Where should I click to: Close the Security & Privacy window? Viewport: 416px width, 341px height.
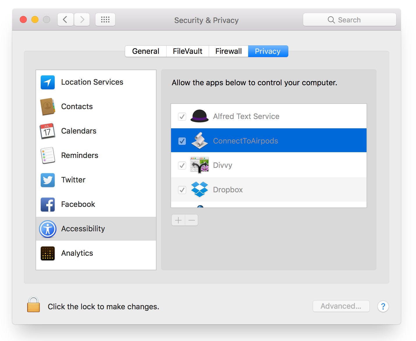click(23, 19)
